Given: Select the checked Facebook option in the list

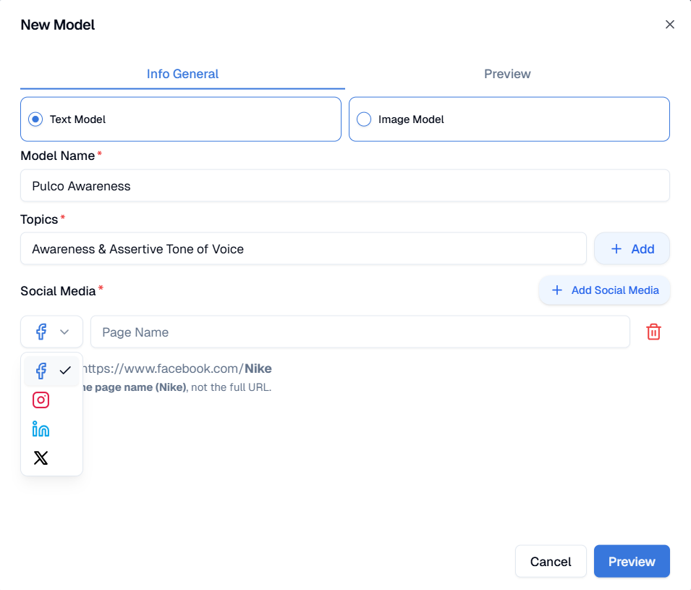Looking at the screenshot, I should [x=52, y=371].
